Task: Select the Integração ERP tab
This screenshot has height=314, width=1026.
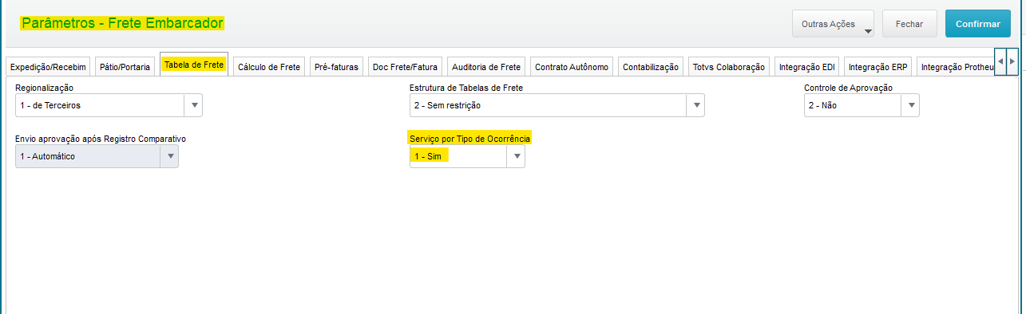Action: [877, 67]
